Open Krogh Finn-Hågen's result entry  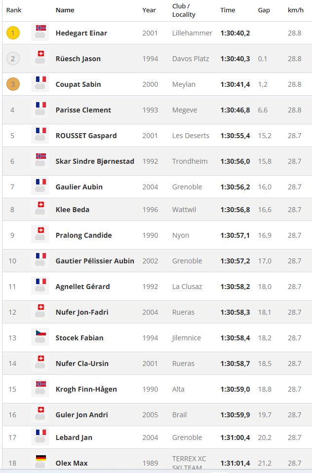pos(86,389)
